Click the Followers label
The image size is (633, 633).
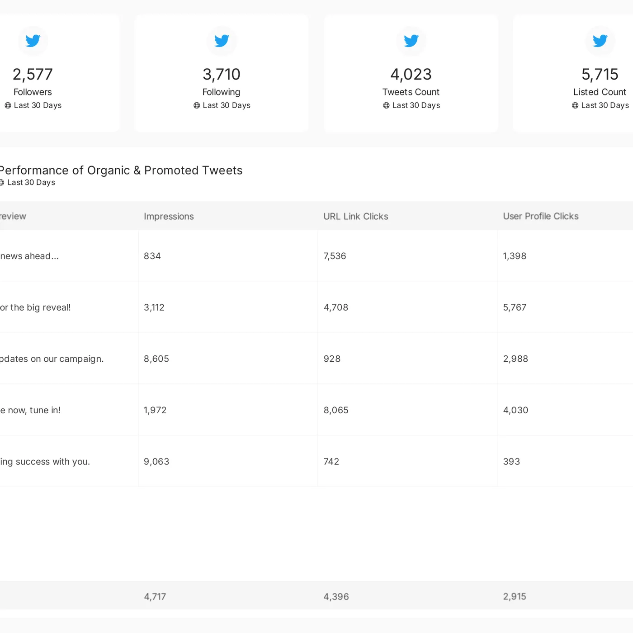(33, 92)
